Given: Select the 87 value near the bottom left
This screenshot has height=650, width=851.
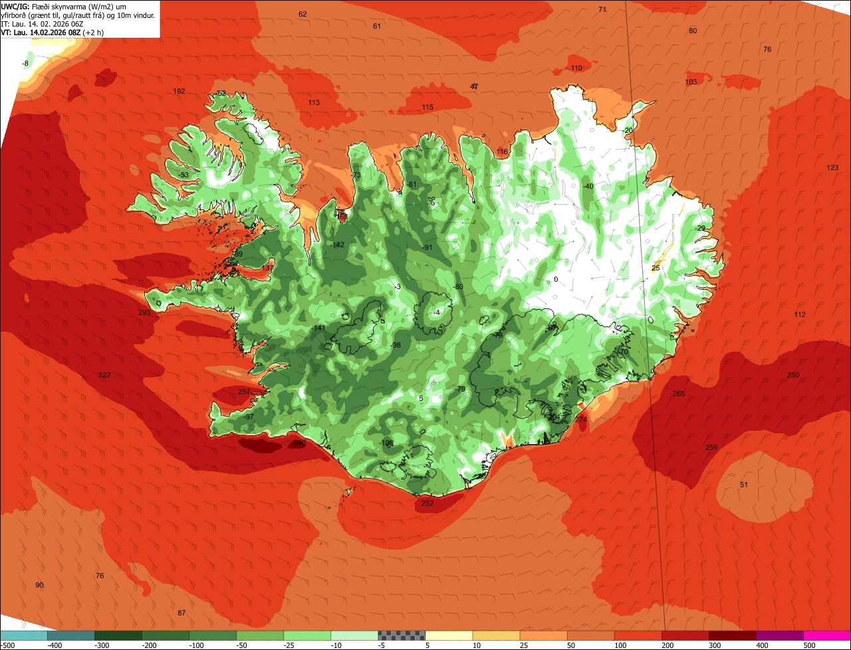Looking at the screenshot, I should [182, 612].
